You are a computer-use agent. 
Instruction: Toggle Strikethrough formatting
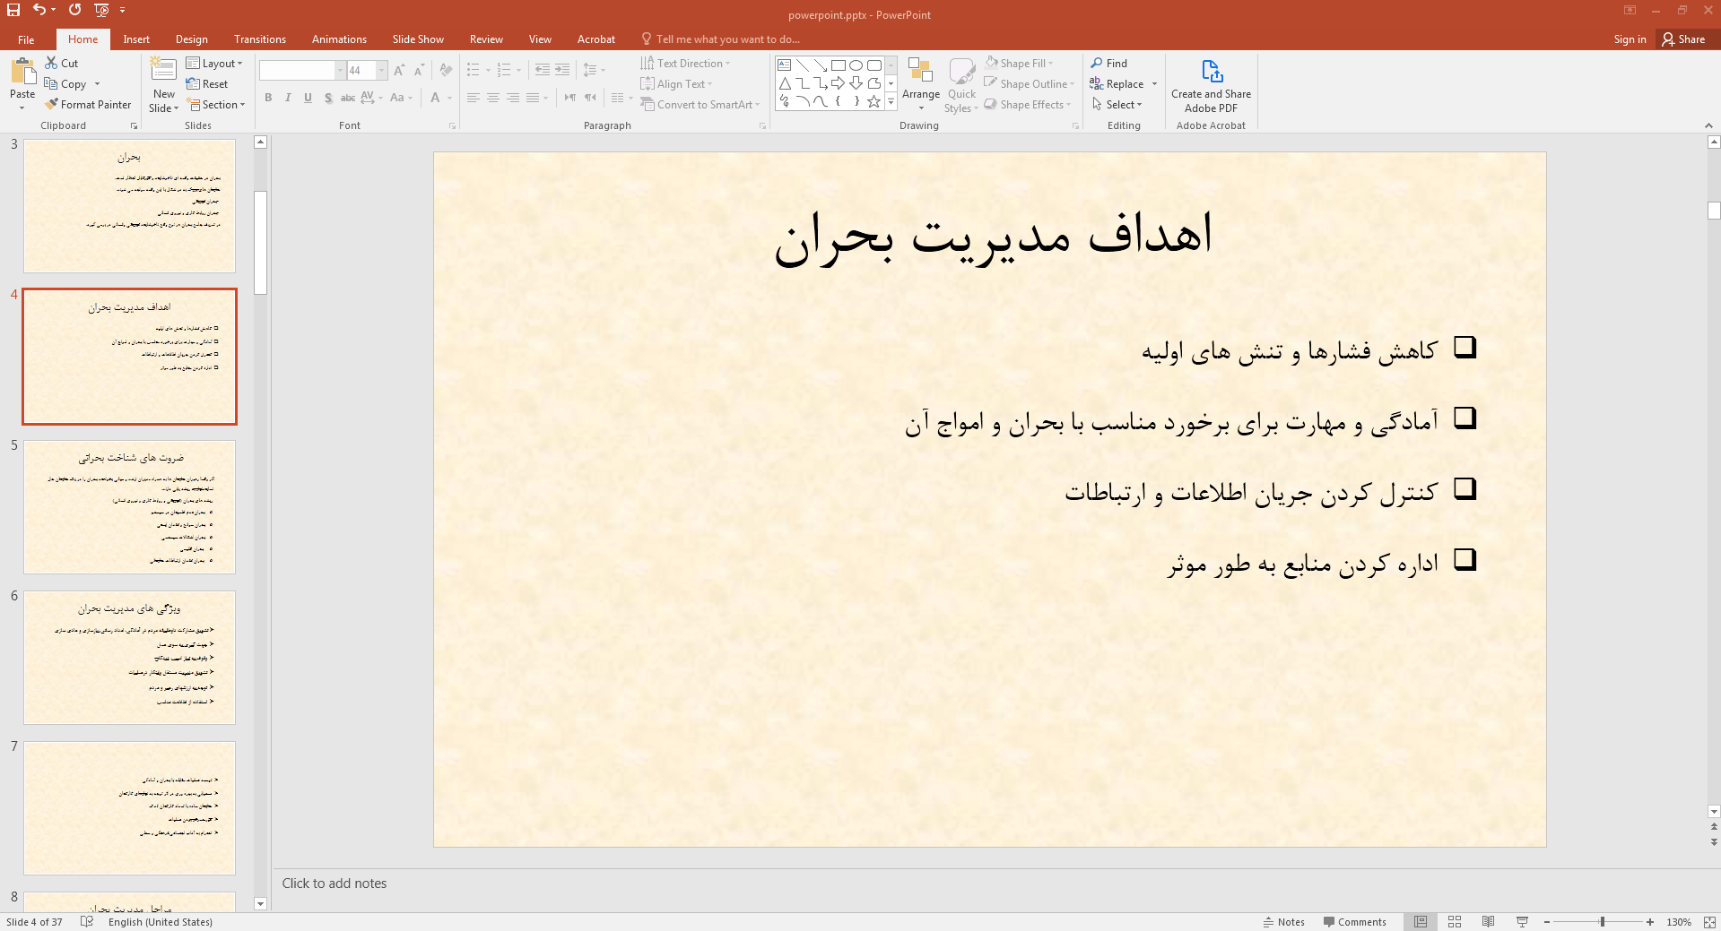click(x=348, y=98)
